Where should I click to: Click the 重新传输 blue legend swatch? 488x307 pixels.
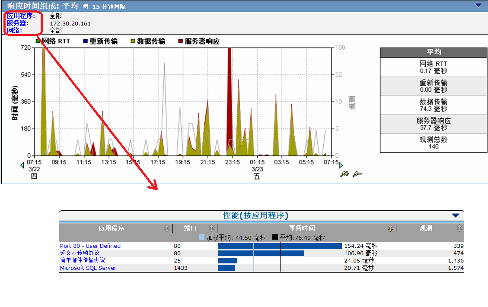(85, 41)
